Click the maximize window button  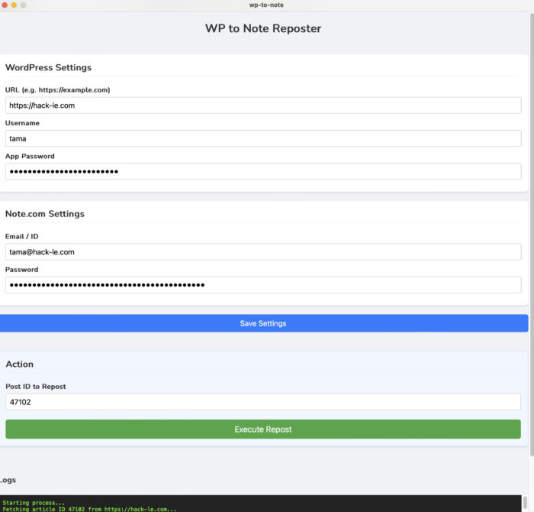pyautogui.click(x=23, y=5)
